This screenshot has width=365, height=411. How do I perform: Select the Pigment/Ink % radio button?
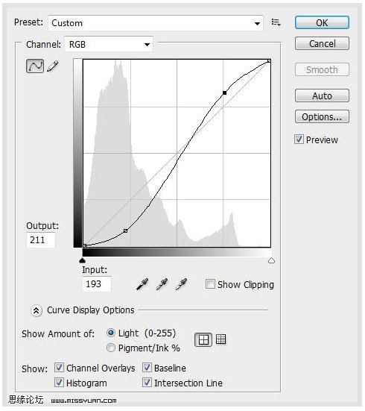click(111, 348)
